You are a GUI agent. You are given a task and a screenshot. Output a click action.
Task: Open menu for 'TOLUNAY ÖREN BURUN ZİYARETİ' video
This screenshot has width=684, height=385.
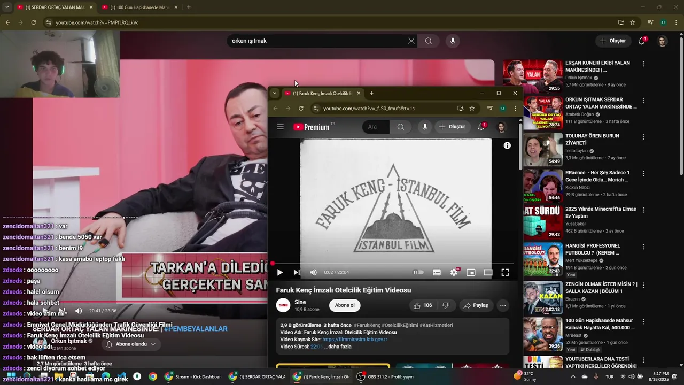click(x=643, y=137)
